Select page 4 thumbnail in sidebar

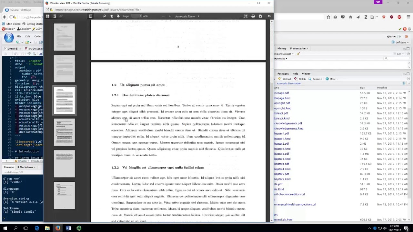pos(64,132)
